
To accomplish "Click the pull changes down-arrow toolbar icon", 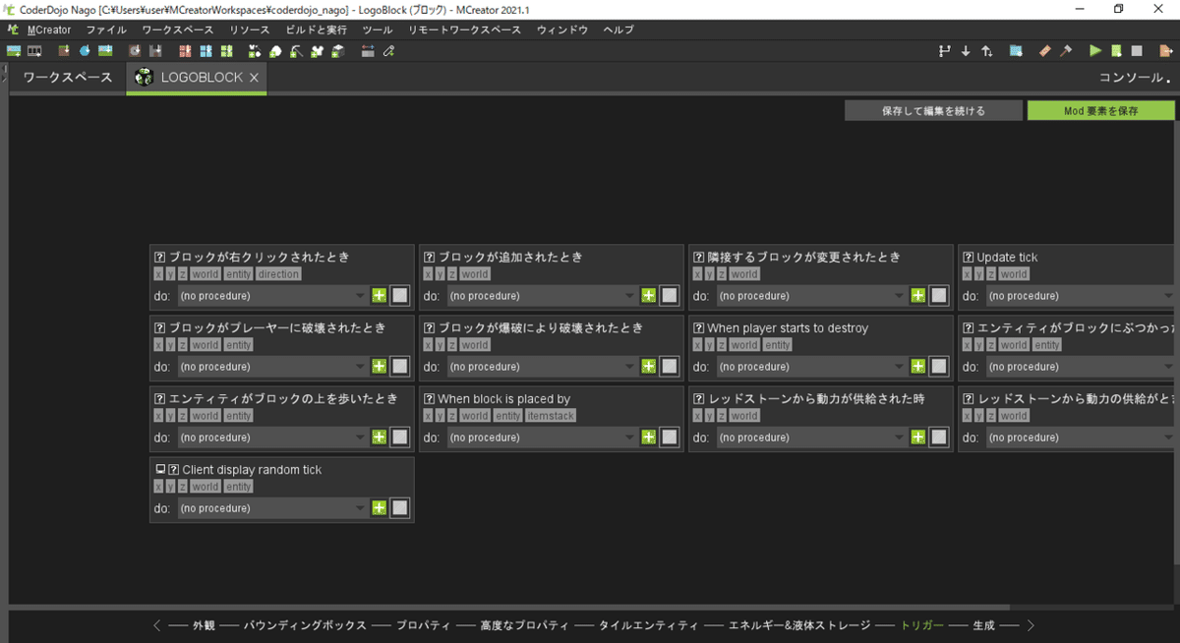I will tap(965, 50).
